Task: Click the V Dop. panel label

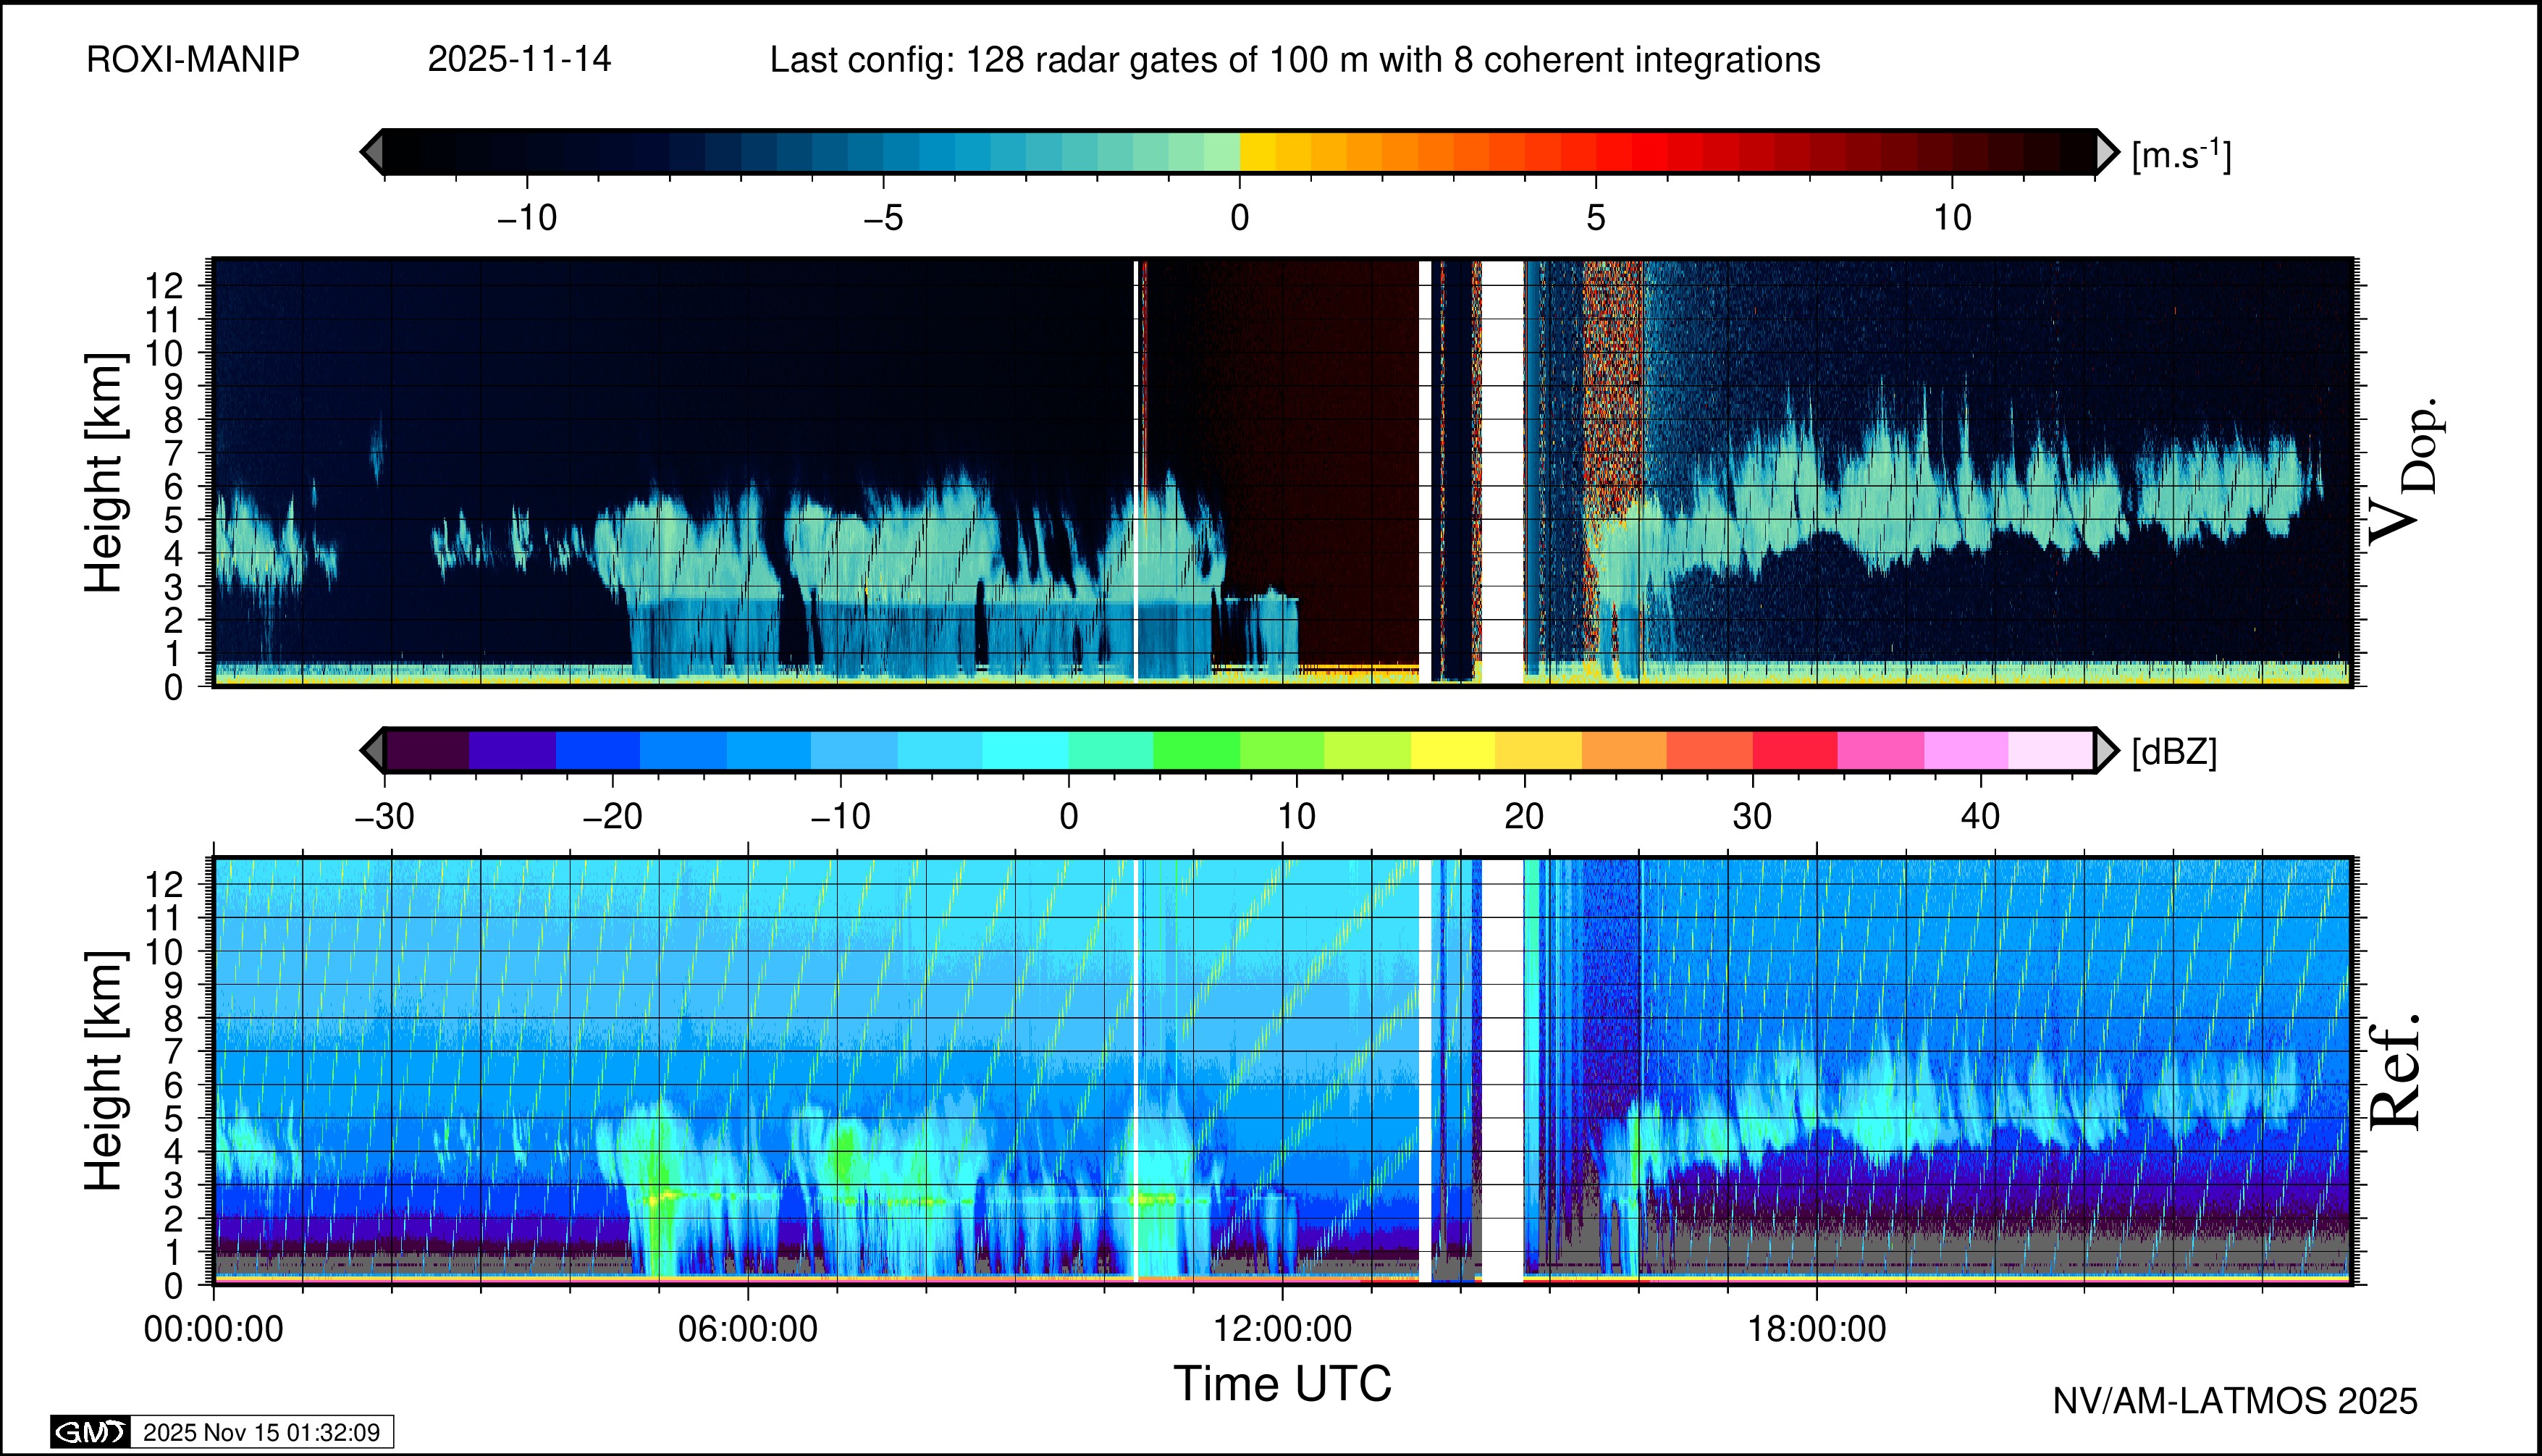Action: click(x=2404, y=472)
